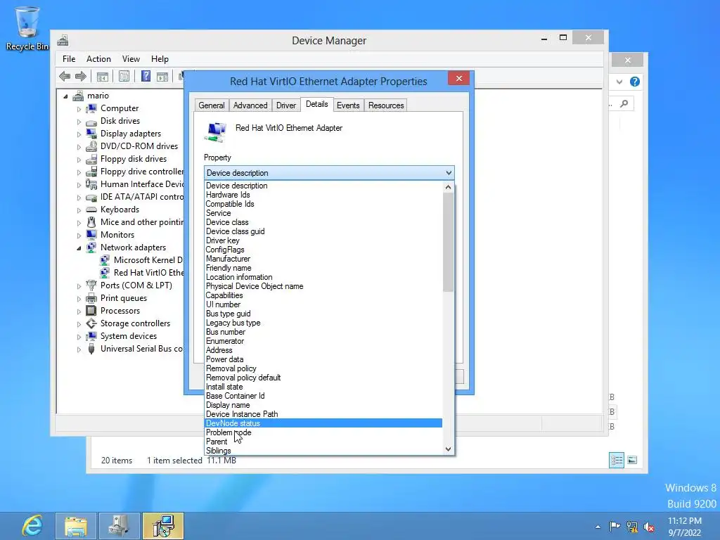Viewport: 720px width, 540px height.
Task: Choose Problem code in property list
Action: tap(323, 432)
